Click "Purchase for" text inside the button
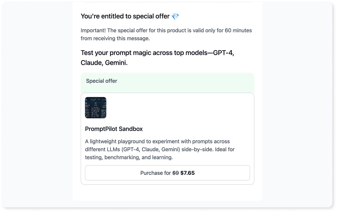Screen dimensions: 337x212 click(155, 173)
